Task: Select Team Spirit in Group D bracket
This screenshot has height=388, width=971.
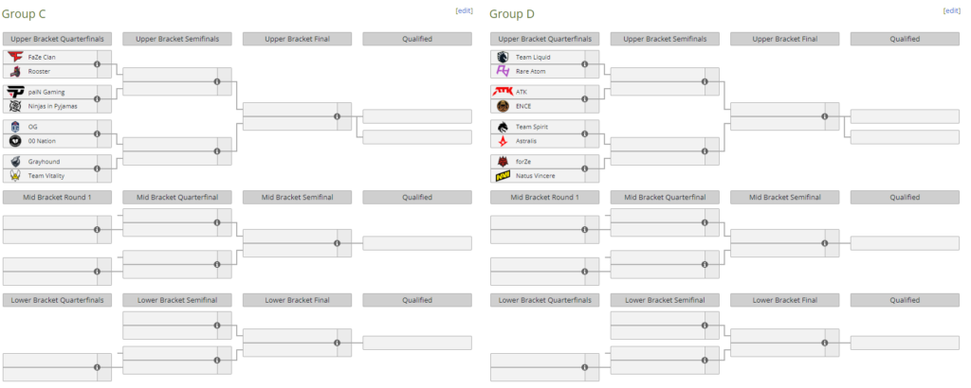Action: point(531,127)
